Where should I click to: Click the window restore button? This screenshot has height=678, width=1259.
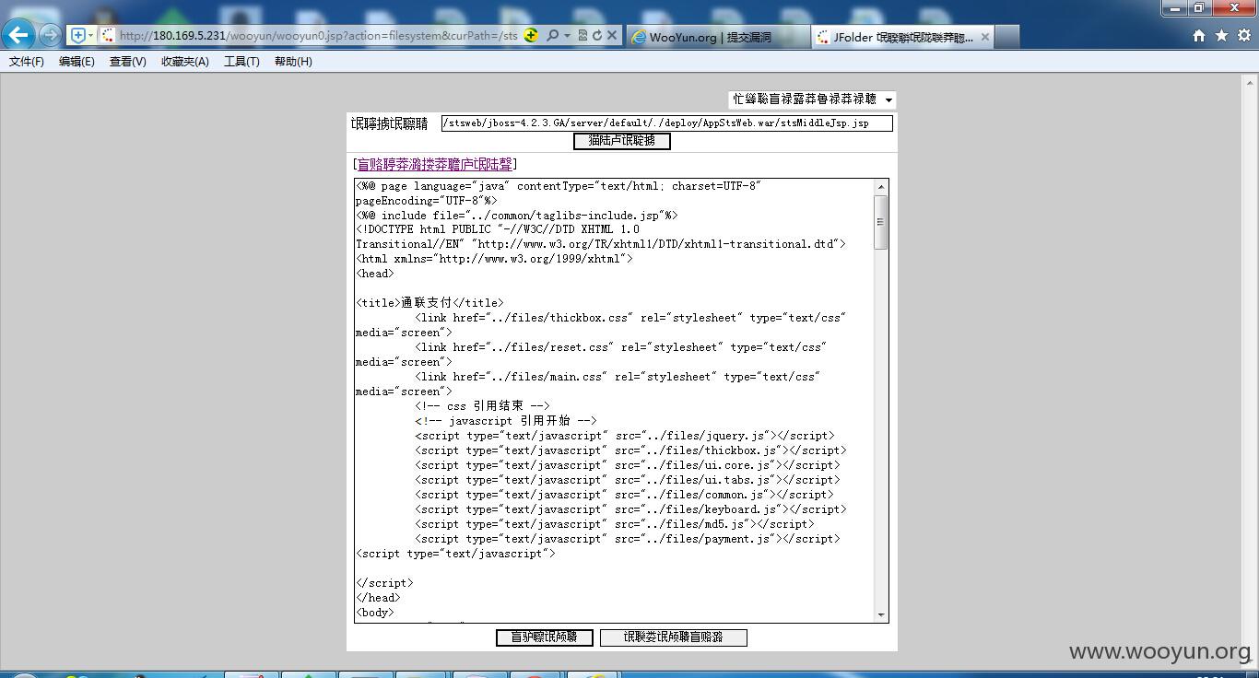(x=1198, y=7)
